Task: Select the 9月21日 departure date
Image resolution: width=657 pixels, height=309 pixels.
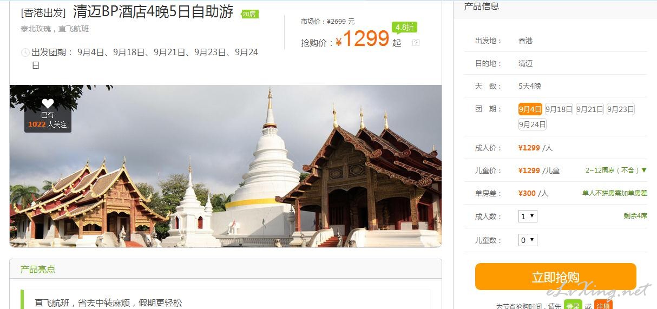Action: (x=589, y=109)
